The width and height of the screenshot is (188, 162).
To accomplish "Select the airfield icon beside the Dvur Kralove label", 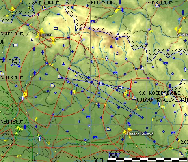I will [134, 98].
